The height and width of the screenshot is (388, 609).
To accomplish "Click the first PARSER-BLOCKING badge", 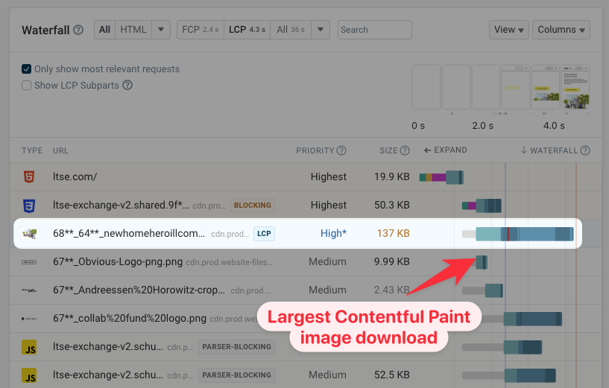I will (x=236, y=347).
